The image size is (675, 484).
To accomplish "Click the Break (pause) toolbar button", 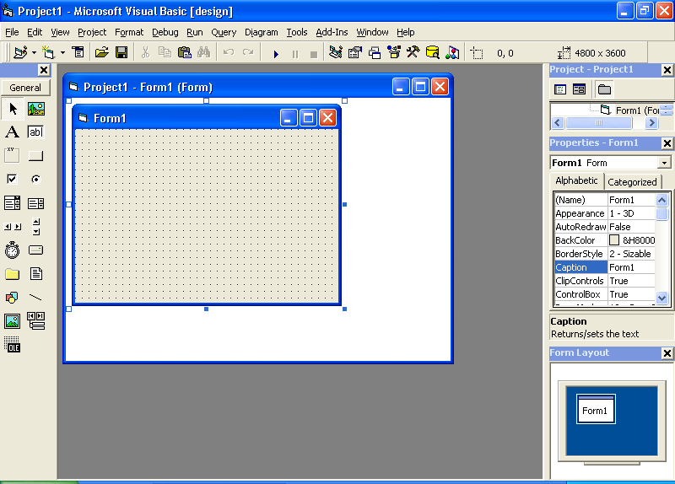I will pyautogui.click(x=294, y=54).
